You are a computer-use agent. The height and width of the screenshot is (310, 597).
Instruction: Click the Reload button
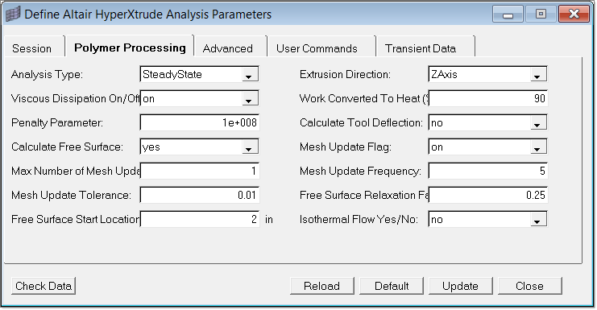[321, 286]
